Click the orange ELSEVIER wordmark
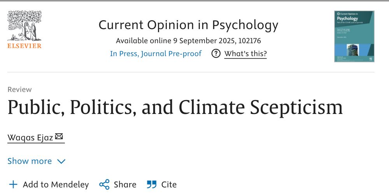The height and width of the screenshot is (195, 389). 24,46
